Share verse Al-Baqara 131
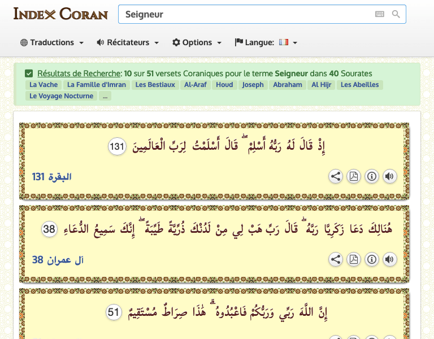 [336, 177]
